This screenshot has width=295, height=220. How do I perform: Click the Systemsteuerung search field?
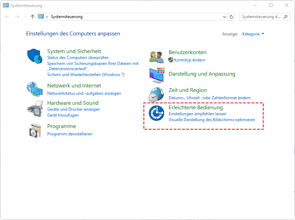261,17
